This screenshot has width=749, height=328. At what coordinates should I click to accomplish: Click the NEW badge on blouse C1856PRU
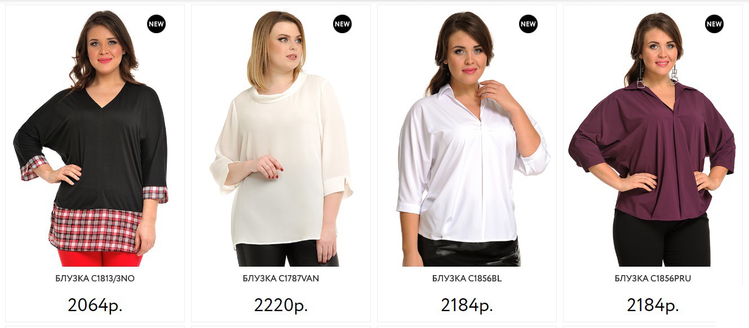(714, 24)
